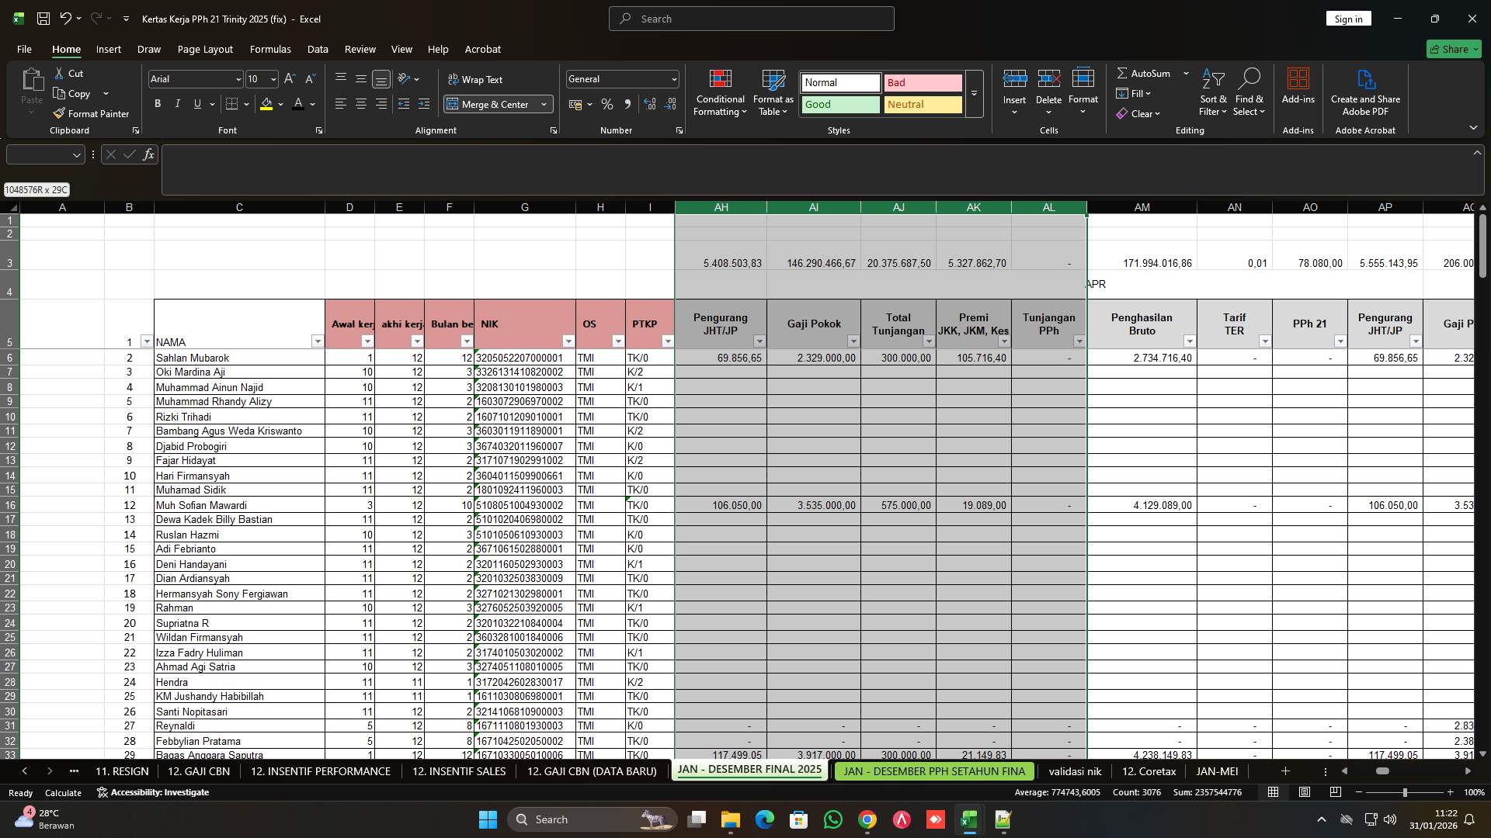Toggle bold formatting

point(157,103)
